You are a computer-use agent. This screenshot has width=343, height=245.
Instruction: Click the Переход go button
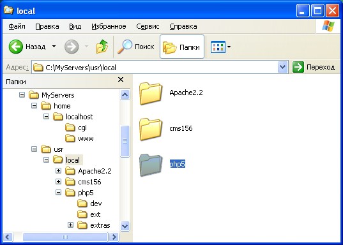click(x=314, y=67)
